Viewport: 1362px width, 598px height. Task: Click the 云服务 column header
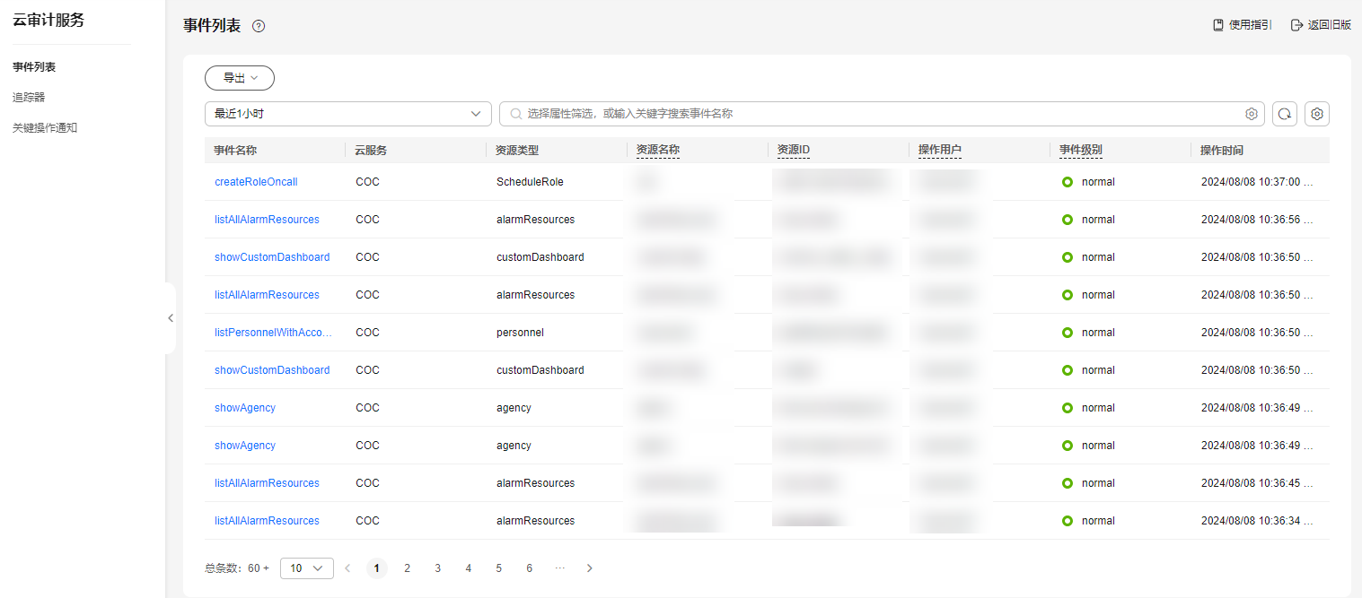point(371,151)
